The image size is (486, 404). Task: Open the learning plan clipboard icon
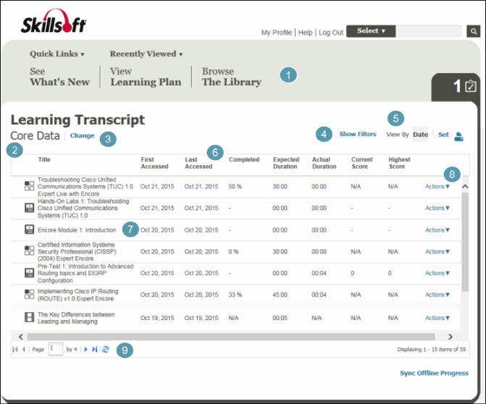pyautogui.click(x=469, y=86)
